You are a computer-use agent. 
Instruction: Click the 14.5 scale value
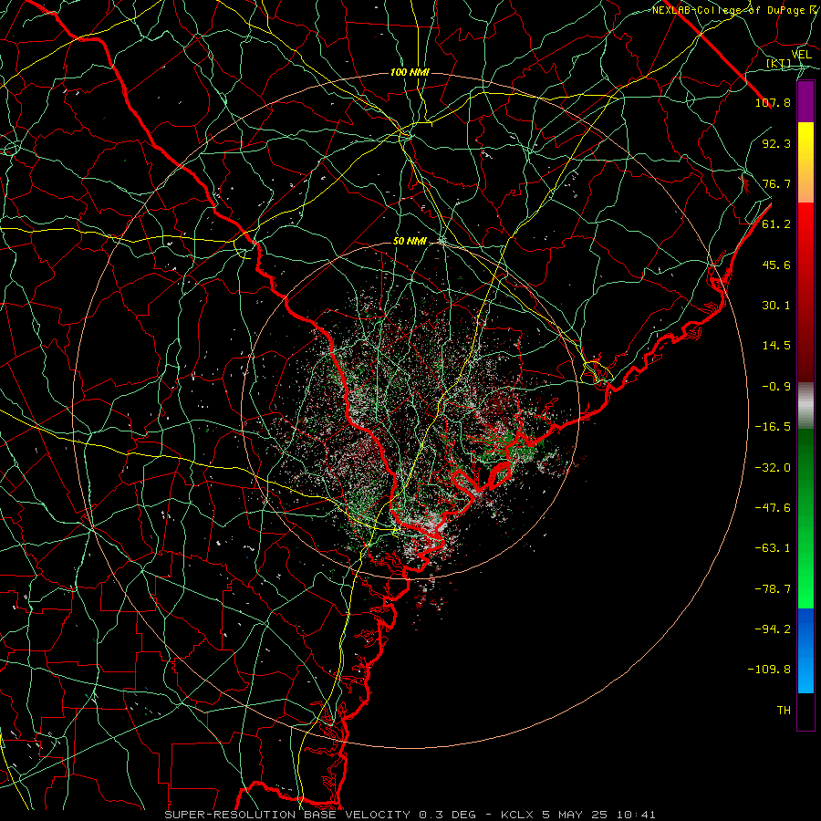[x=776, y=346]
